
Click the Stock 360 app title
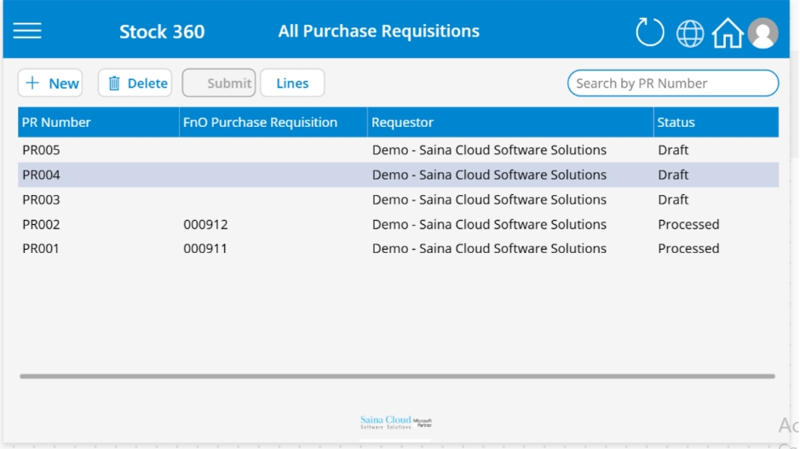(x=162, y=32)
